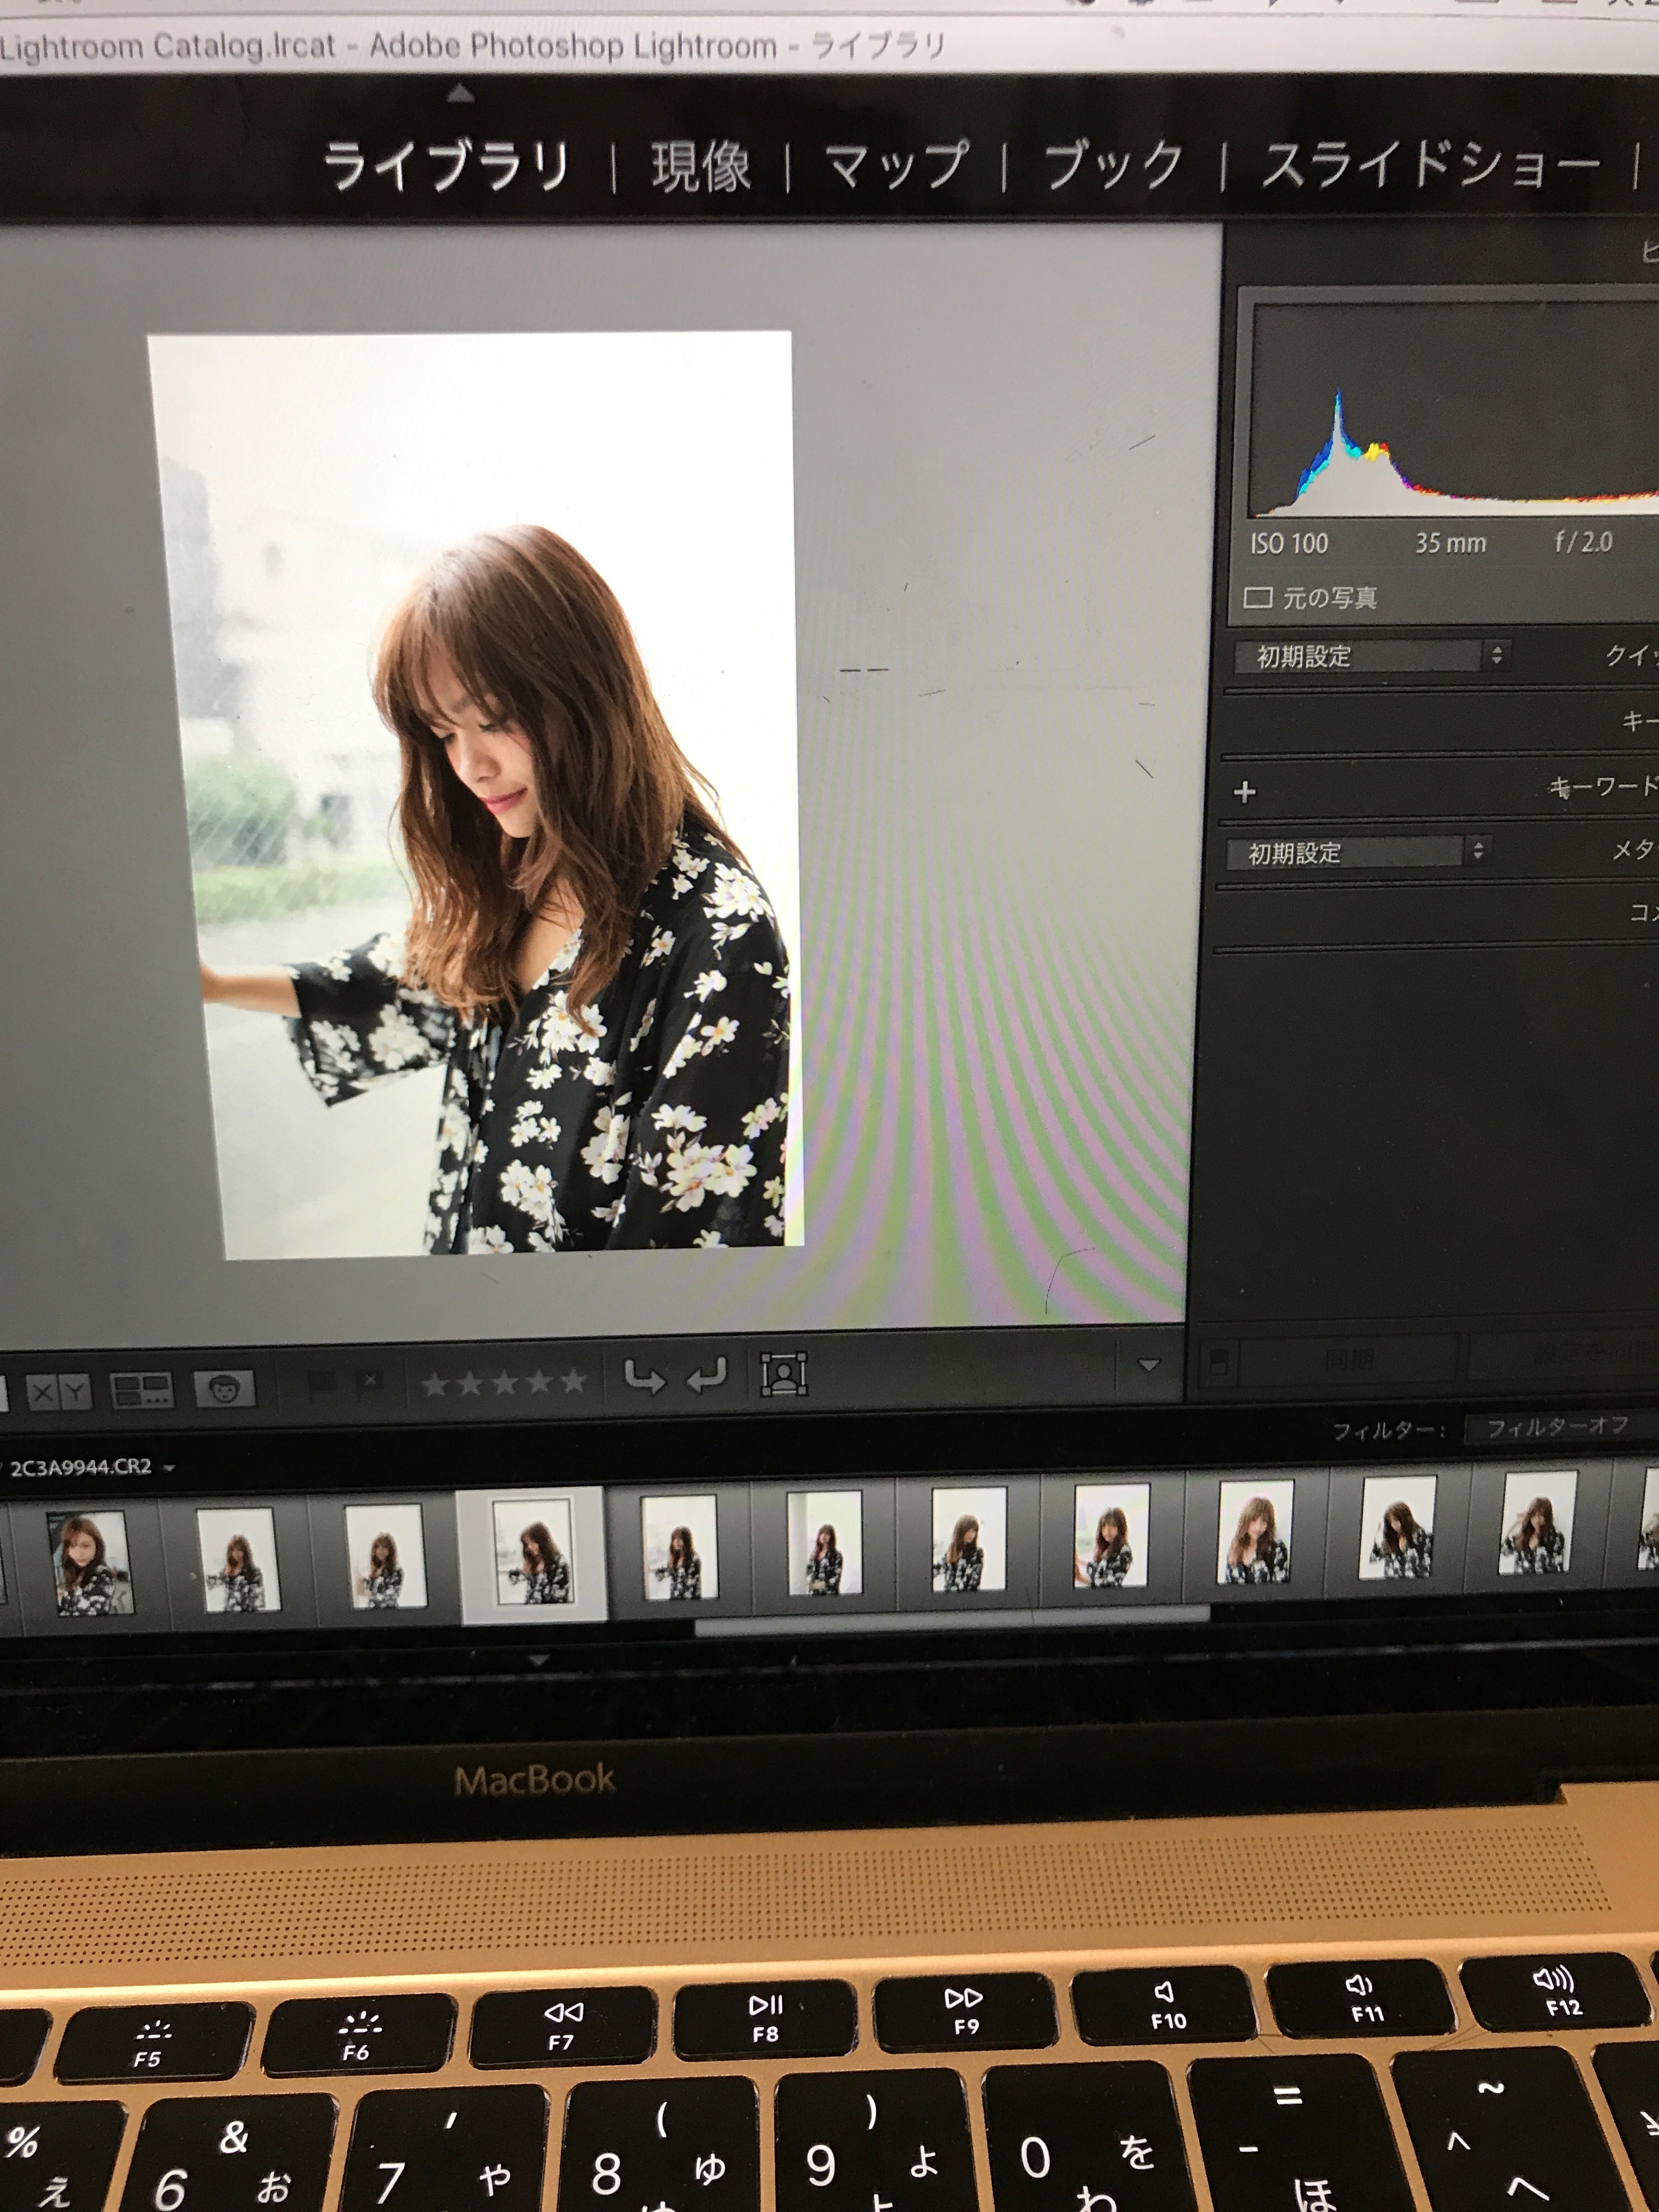1659x2212 pixels.
Task: Select thumbnail immediately left of selected one
Action: pos(385,1556)
